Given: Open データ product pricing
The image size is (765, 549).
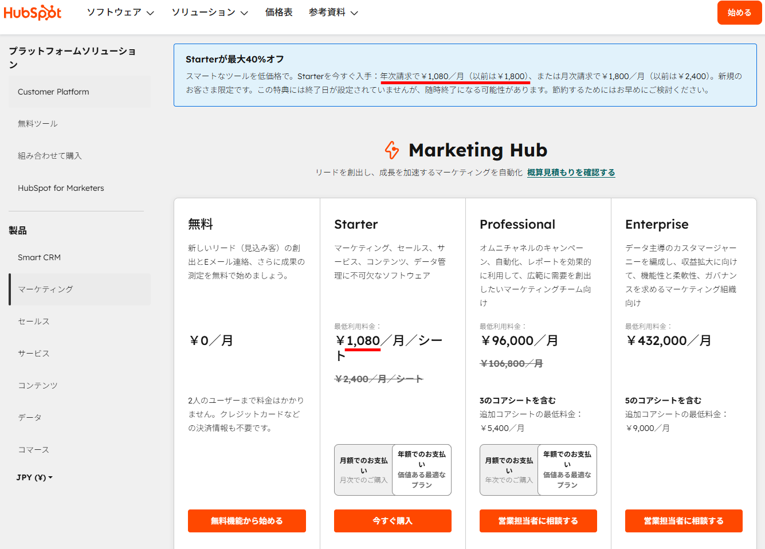Looking at the screenshot, I should [x=80, y=418].
